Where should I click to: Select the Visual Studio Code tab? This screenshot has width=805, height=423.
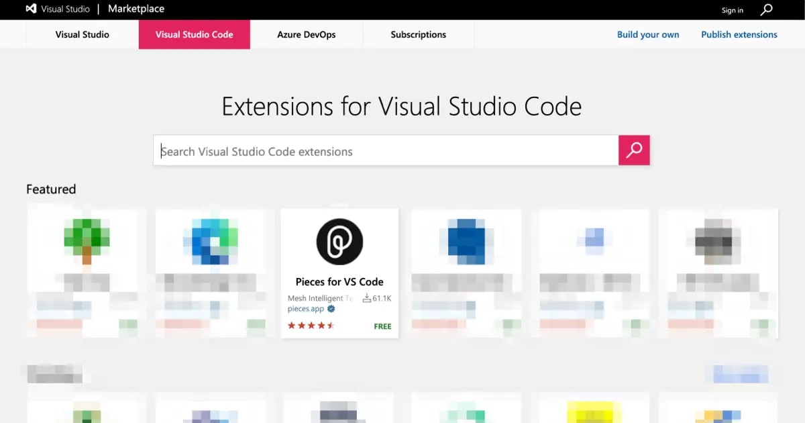pyautogui.click(x=195, y=34)
